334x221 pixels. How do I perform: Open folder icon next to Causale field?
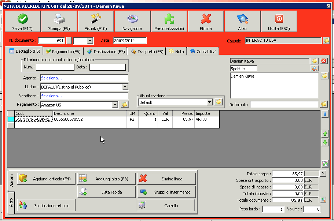[x=326, y=40]
